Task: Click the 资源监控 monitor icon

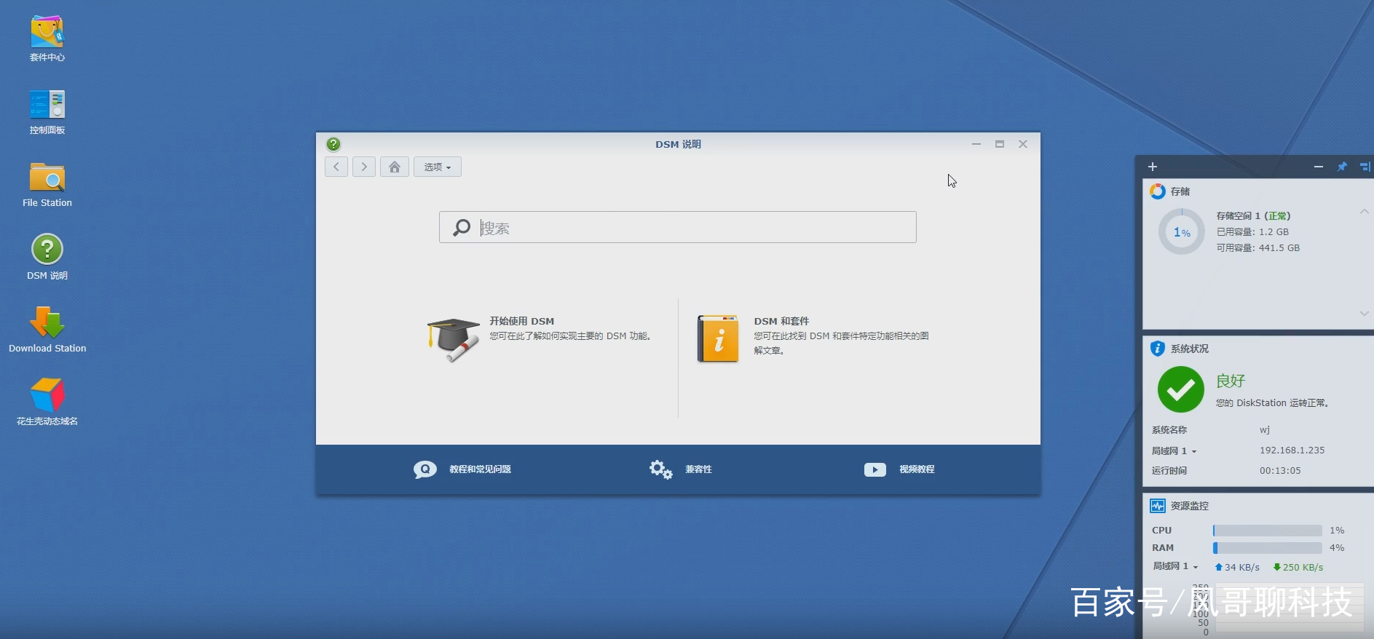Action: point(1158,506)
